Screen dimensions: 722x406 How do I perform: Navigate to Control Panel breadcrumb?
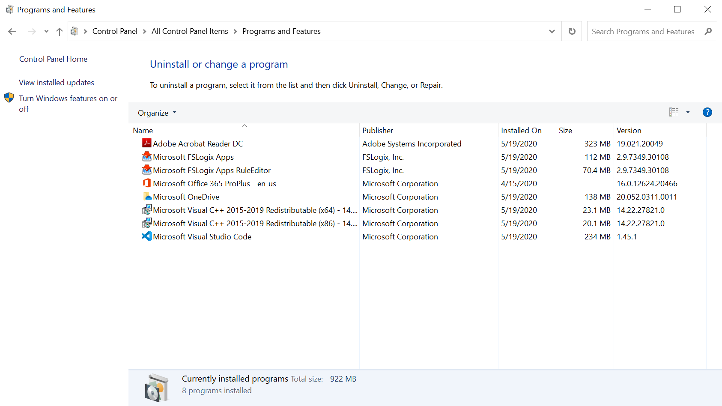pyautogui.click(x=115, y=31)
